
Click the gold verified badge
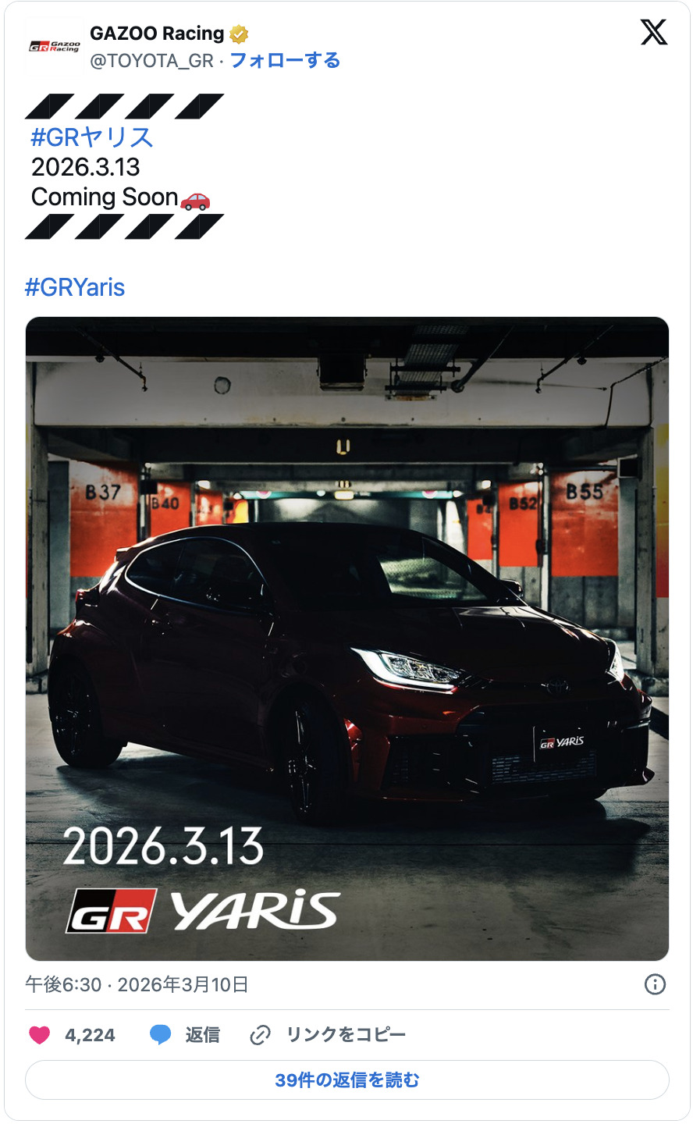239,34
